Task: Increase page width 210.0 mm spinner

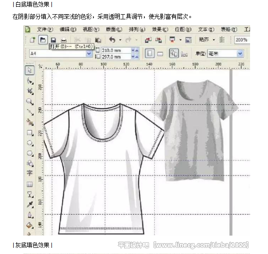Action: tap(137, 51)
